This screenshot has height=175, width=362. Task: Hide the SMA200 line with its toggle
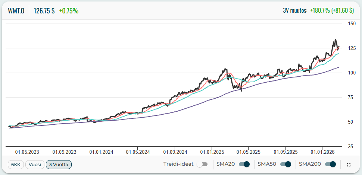(x=330, y=164)
